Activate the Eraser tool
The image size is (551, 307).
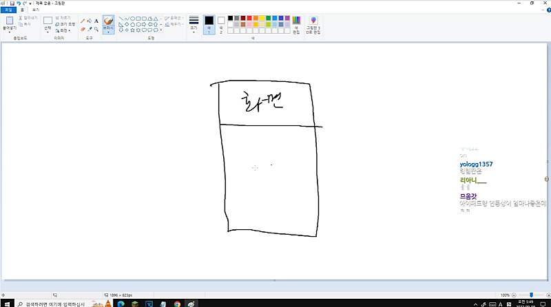coord(83,29)
